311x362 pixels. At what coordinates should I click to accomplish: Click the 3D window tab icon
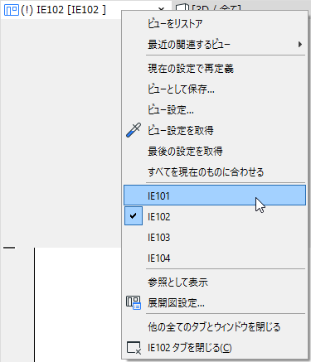pos(182,8)
